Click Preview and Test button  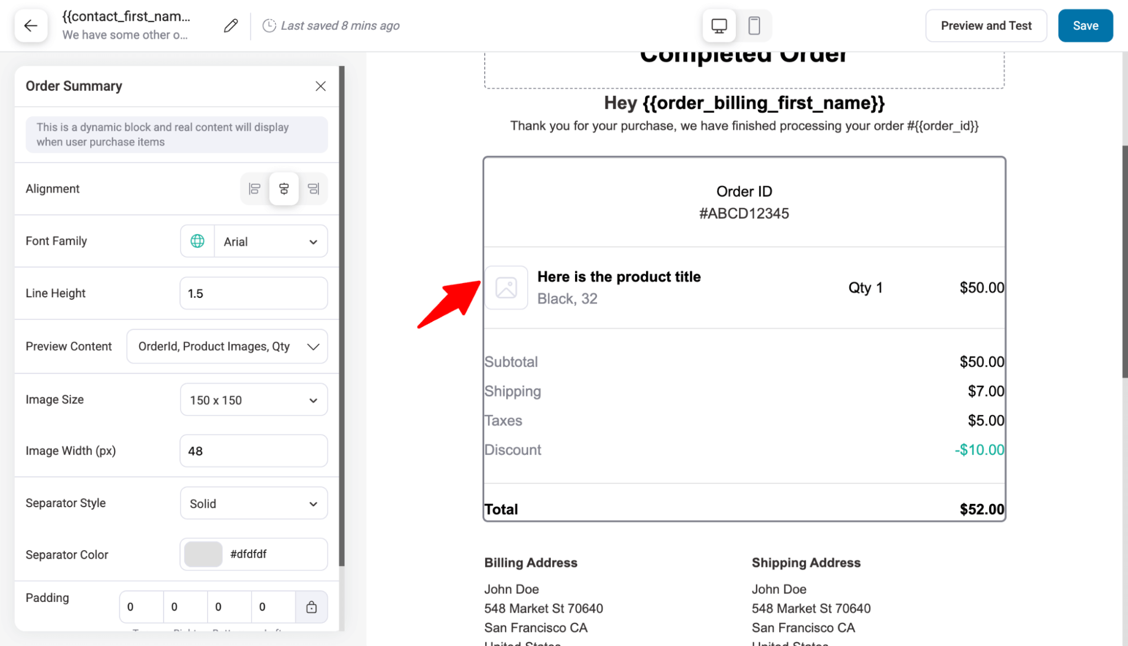click(986, 25)
